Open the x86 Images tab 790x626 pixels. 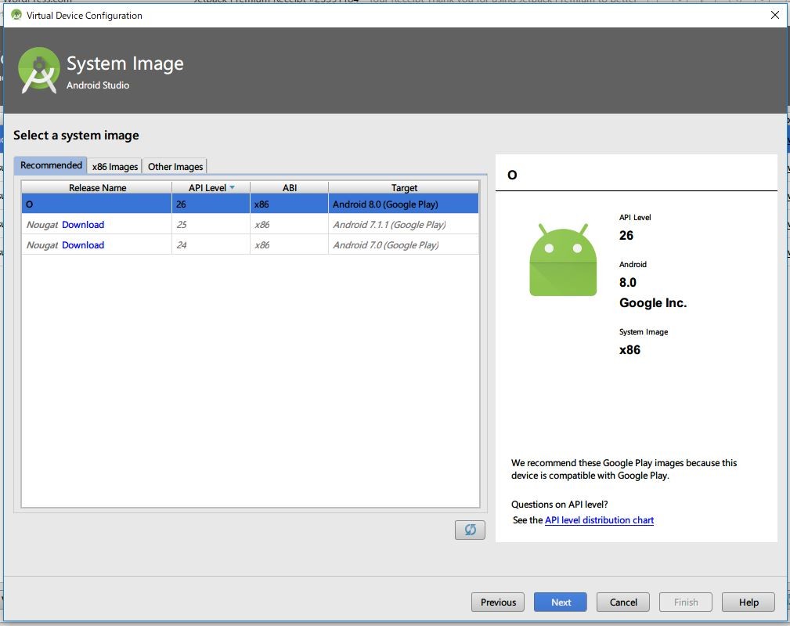click(x=115, y=166)
